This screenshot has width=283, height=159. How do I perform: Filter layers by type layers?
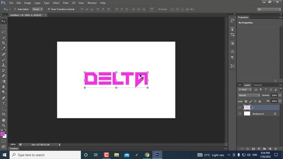click(266, 90)
